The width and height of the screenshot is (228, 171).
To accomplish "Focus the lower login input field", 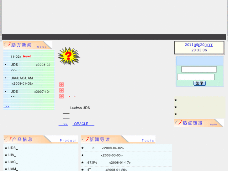I will tap(196, 77).
